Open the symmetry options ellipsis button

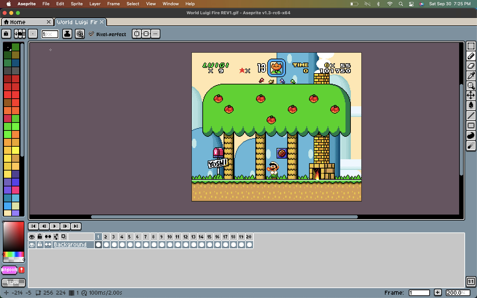click(x=155, y=34)
